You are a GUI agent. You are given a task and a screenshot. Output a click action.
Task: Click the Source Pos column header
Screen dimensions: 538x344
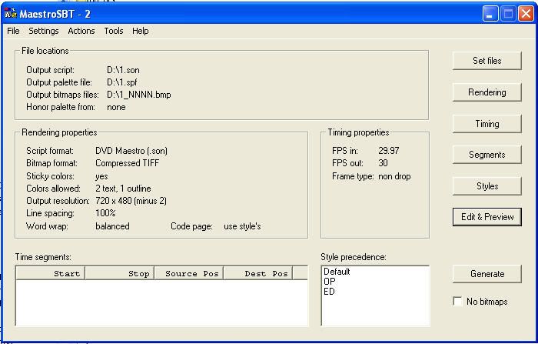189,273
